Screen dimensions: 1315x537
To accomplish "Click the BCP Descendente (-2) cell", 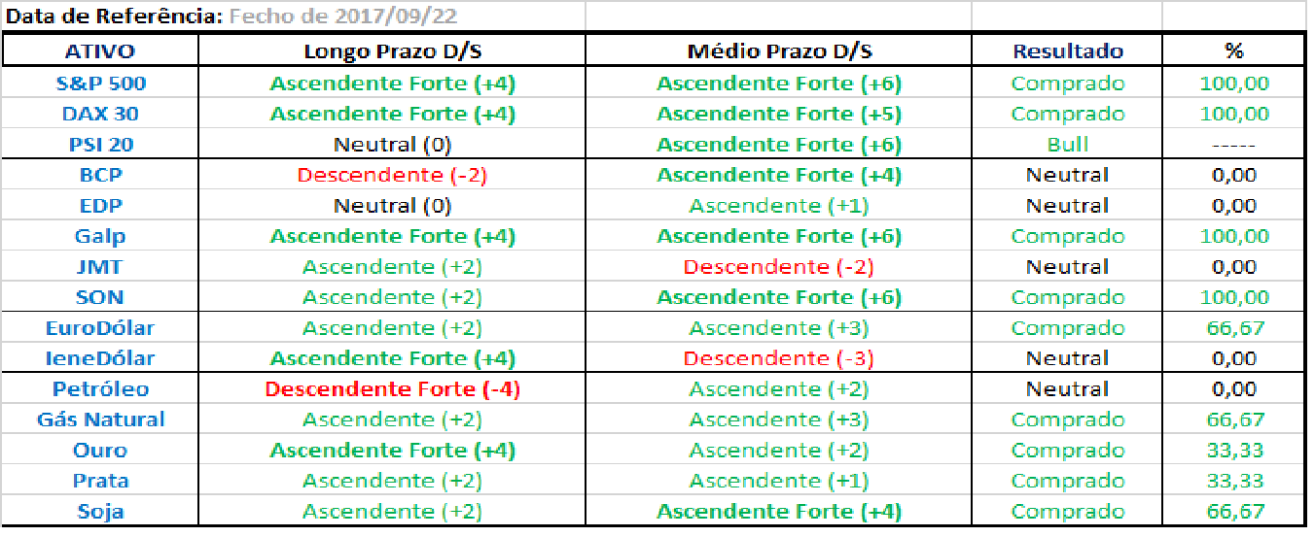I will click(x=392, y=175).
